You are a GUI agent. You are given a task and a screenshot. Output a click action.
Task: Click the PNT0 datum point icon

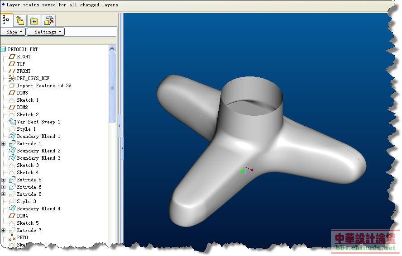[12, 237]
